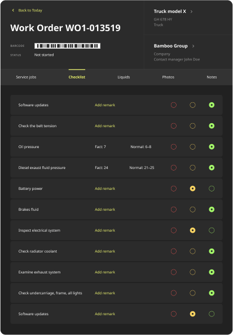
Task: Open the Liquids tab
Action: (124, 77)
